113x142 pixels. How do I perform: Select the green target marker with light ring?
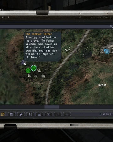tap(34, 68)
